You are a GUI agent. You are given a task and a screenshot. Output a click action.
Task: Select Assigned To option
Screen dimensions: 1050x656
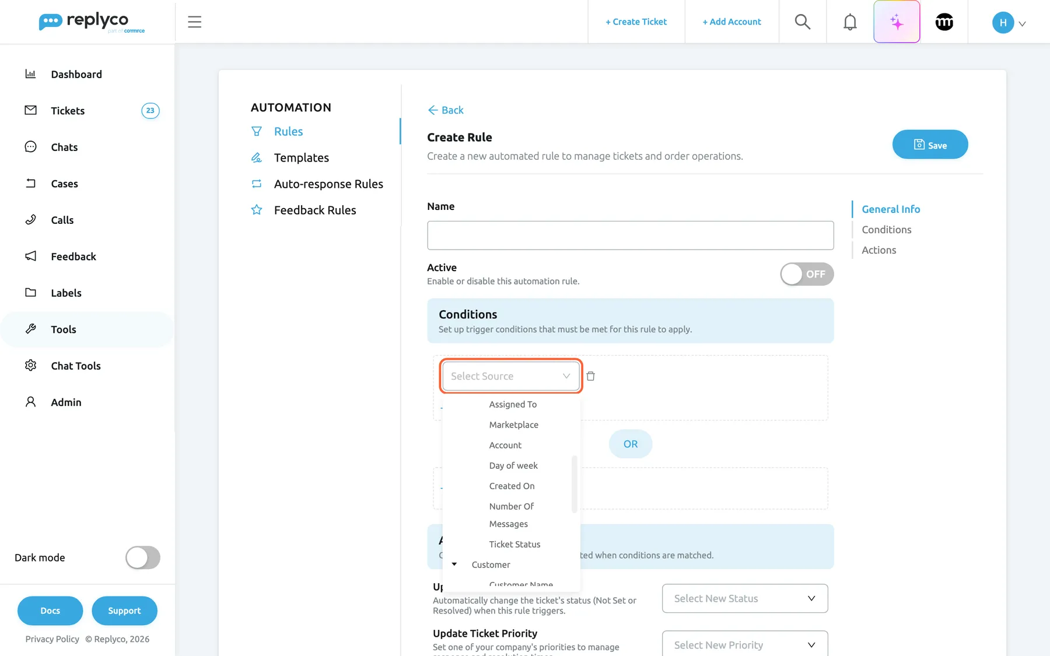513,404
